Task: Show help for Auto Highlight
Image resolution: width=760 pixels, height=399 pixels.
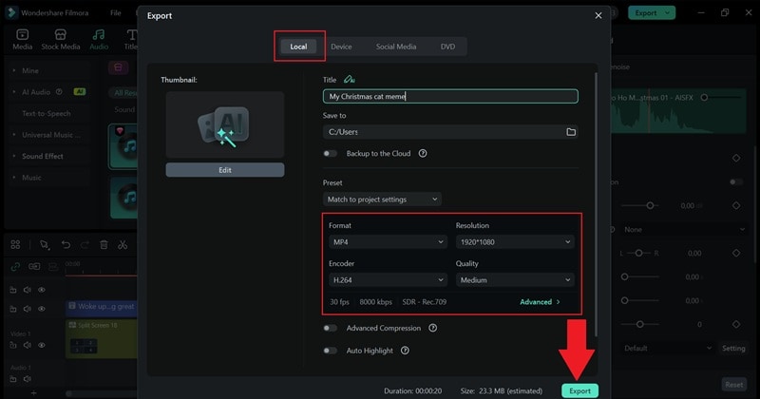Action: coord(405,351)
